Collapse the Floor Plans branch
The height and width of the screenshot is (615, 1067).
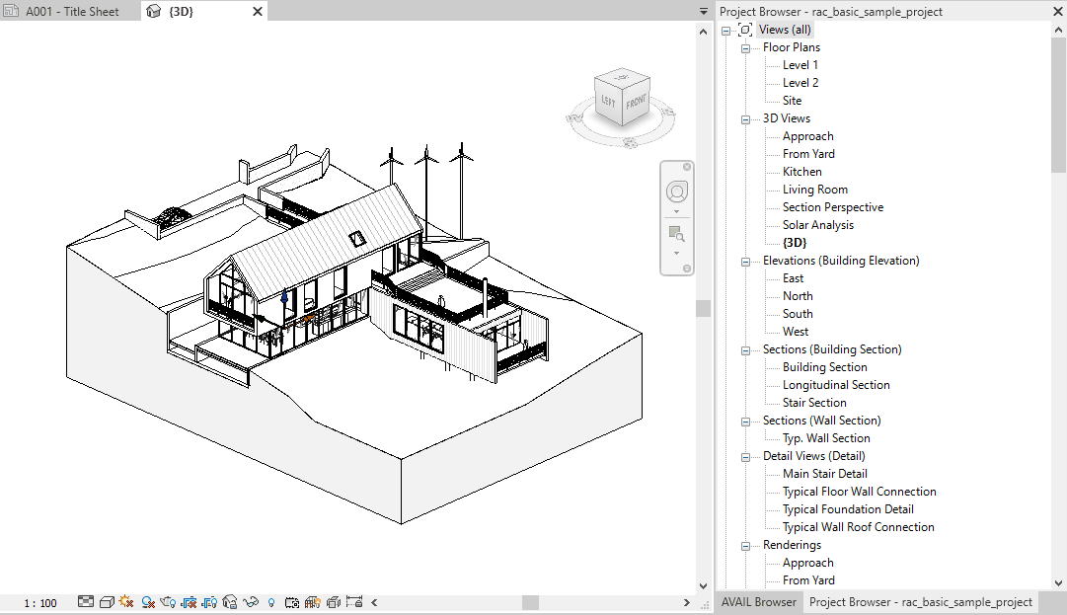(747, 46)
